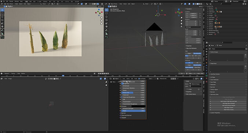Switch perspective/orthographic icon in right viewport
The width and height of the screenshot is (248, 133).
coord(181,26)
